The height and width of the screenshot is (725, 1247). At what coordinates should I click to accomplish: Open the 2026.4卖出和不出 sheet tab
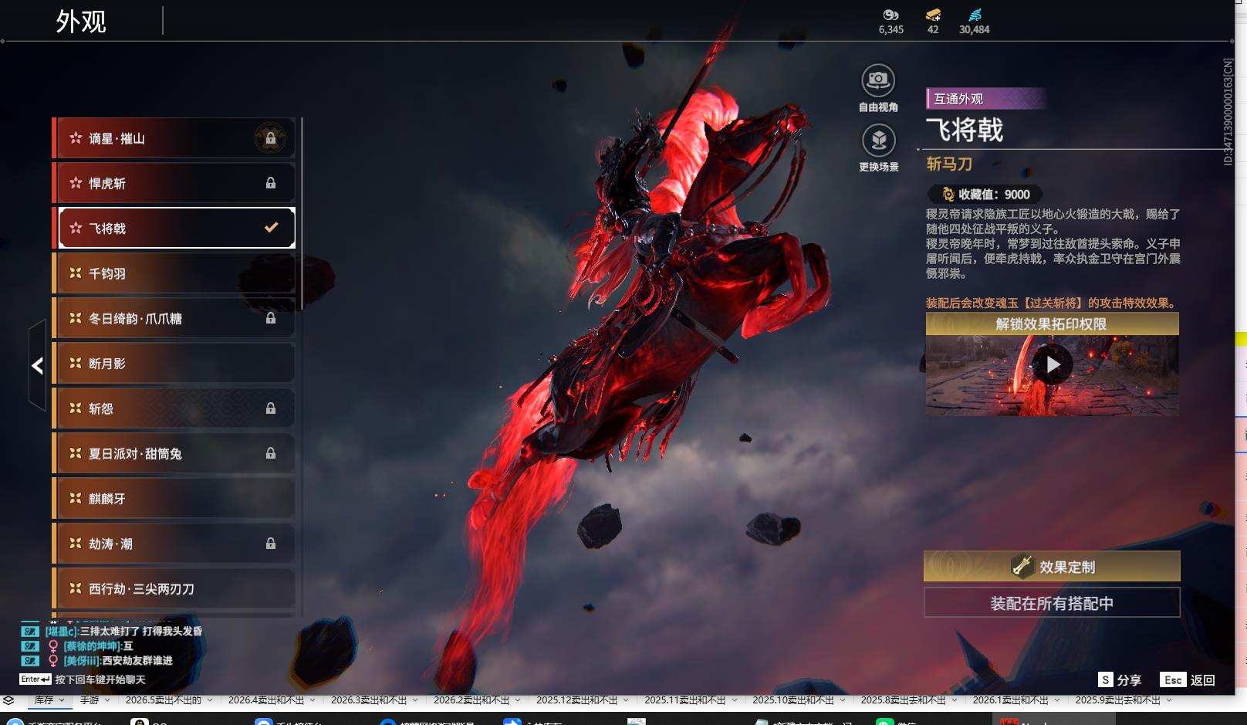266,700
